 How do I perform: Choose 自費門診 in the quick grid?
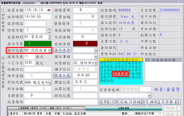[x=121, y=63]
